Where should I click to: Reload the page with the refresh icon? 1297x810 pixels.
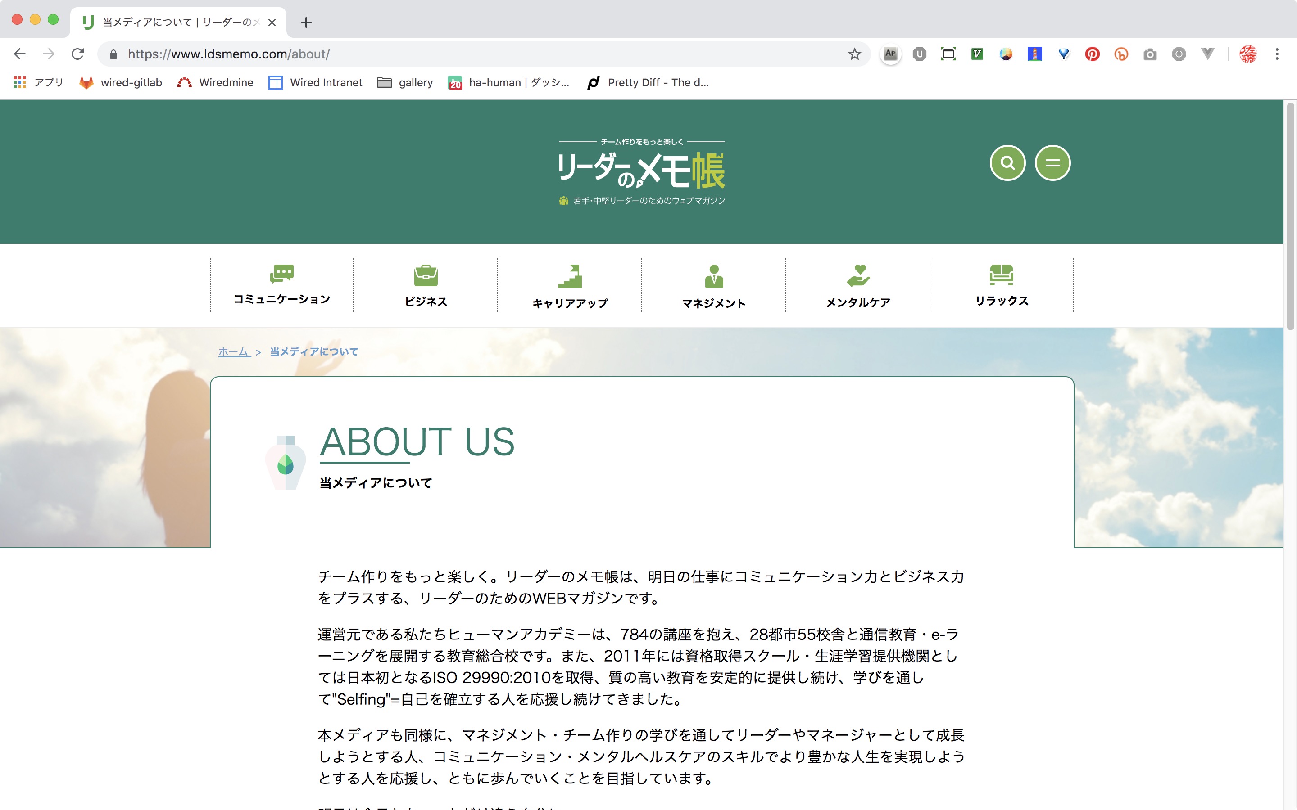[x=78, y=54]
